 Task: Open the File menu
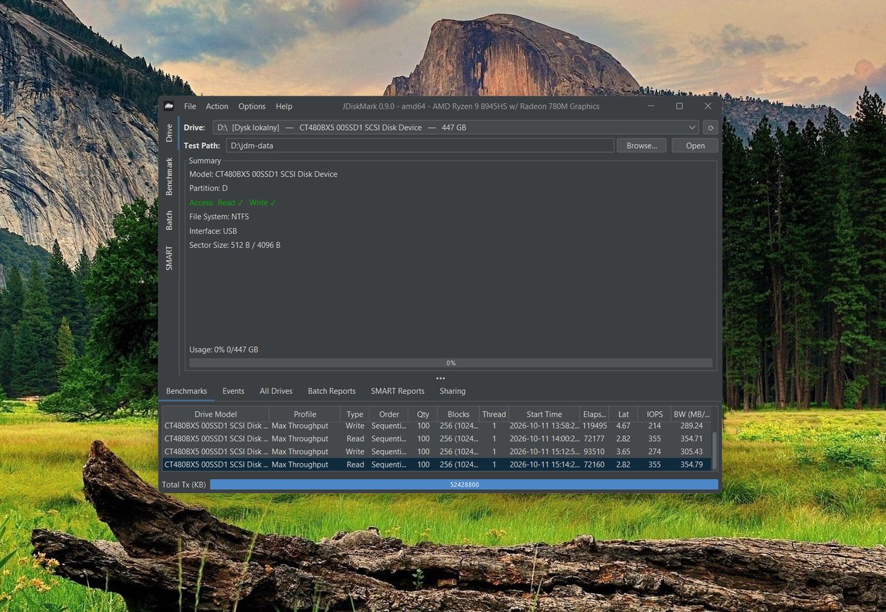[190, 107]
